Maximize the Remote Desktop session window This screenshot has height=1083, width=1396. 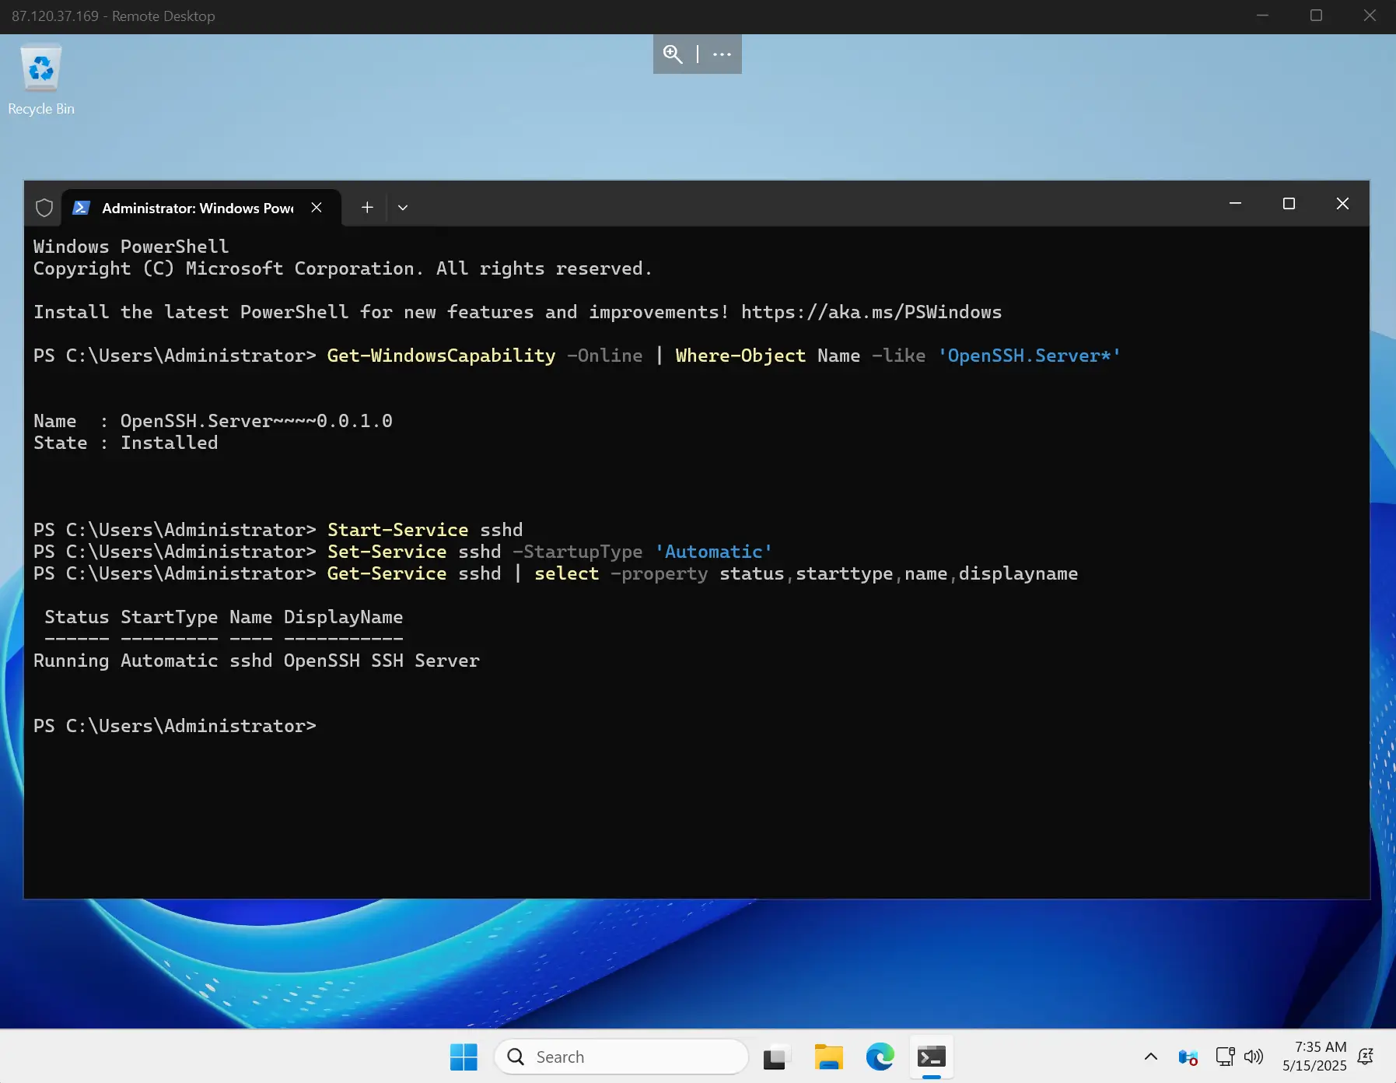tap(1316, 16)
